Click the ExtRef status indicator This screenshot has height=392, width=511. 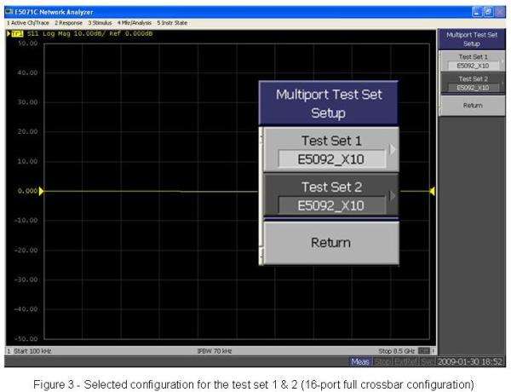405,361
